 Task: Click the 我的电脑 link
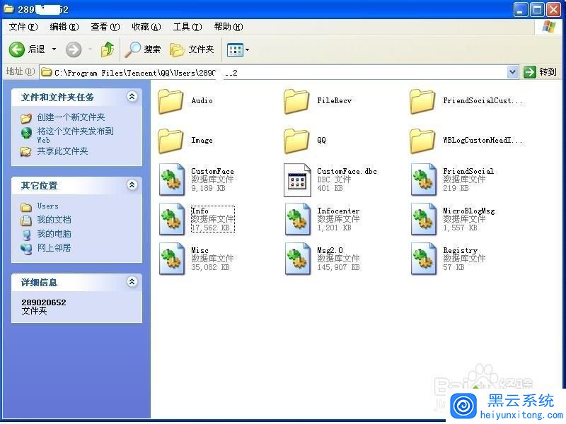[x=54, y=234]
